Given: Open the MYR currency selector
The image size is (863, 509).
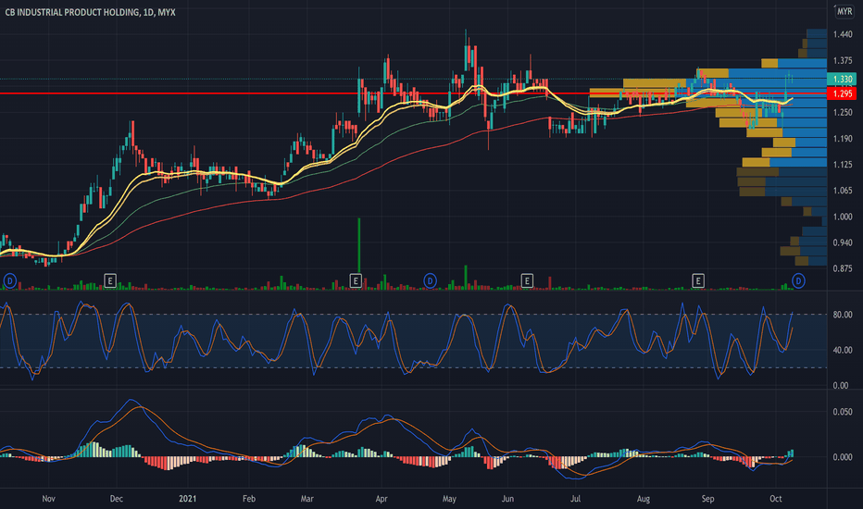Looking at the screenshot, I should (x=844, y=11).
